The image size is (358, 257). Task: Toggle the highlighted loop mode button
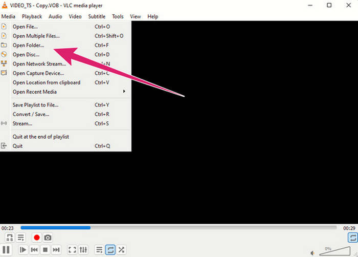coord(110,250)
